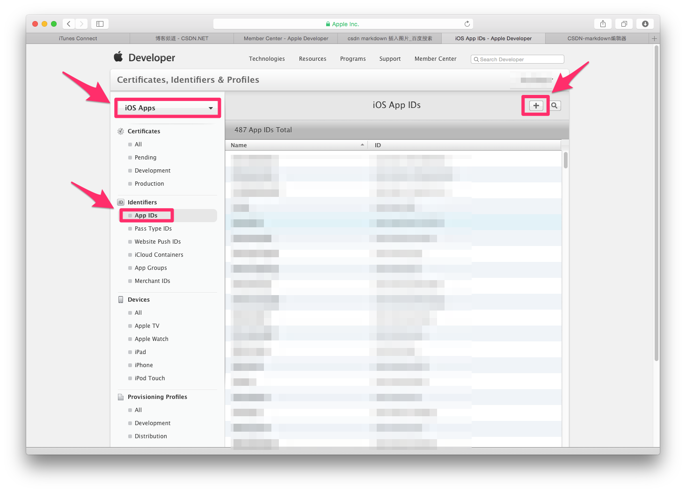Select Website Push IDs
The height and width of the screenshot is (492, 686).
158,242
